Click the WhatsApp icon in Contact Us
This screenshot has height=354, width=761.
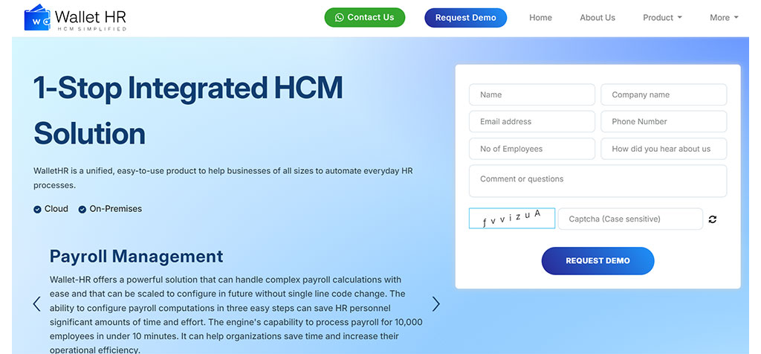pos(339,18)
